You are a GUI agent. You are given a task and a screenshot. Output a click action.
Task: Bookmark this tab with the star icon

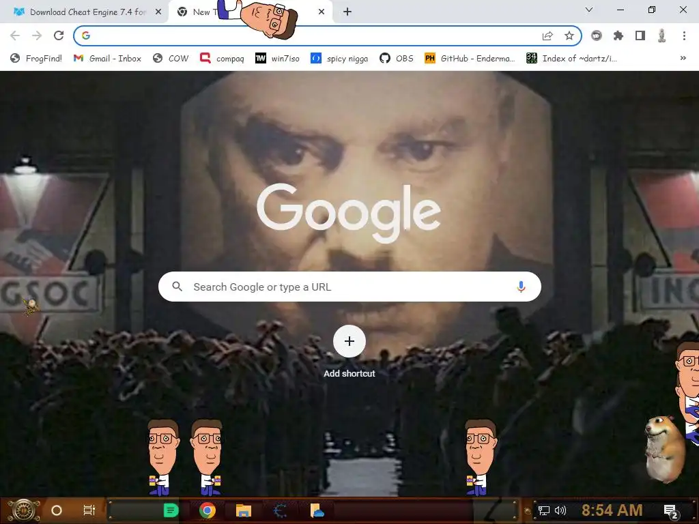pos(569,35)
